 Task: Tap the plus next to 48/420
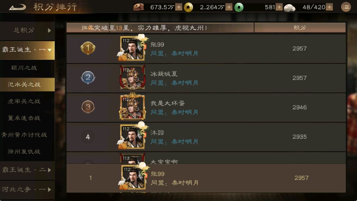coord(329,7)
